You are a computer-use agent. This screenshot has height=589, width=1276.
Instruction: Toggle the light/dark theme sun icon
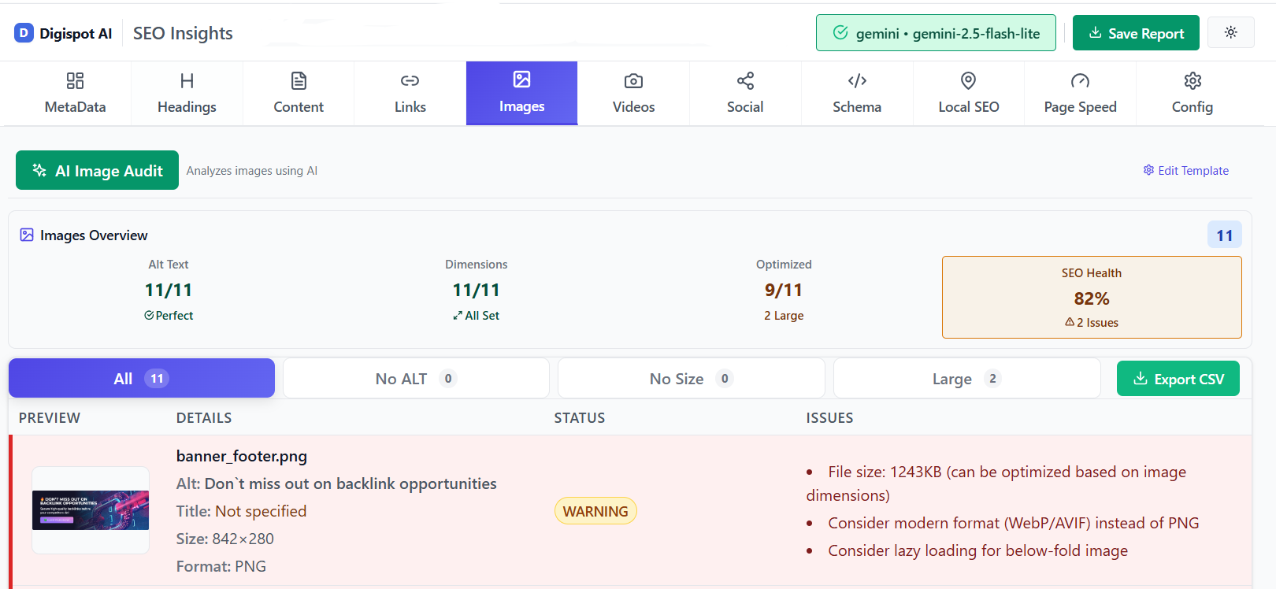pyautogui.click(x=1230, y=32)
